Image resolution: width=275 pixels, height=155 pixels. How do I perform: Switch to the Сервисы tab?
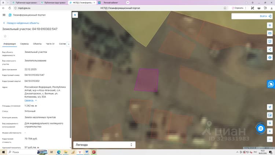[24, 44]
